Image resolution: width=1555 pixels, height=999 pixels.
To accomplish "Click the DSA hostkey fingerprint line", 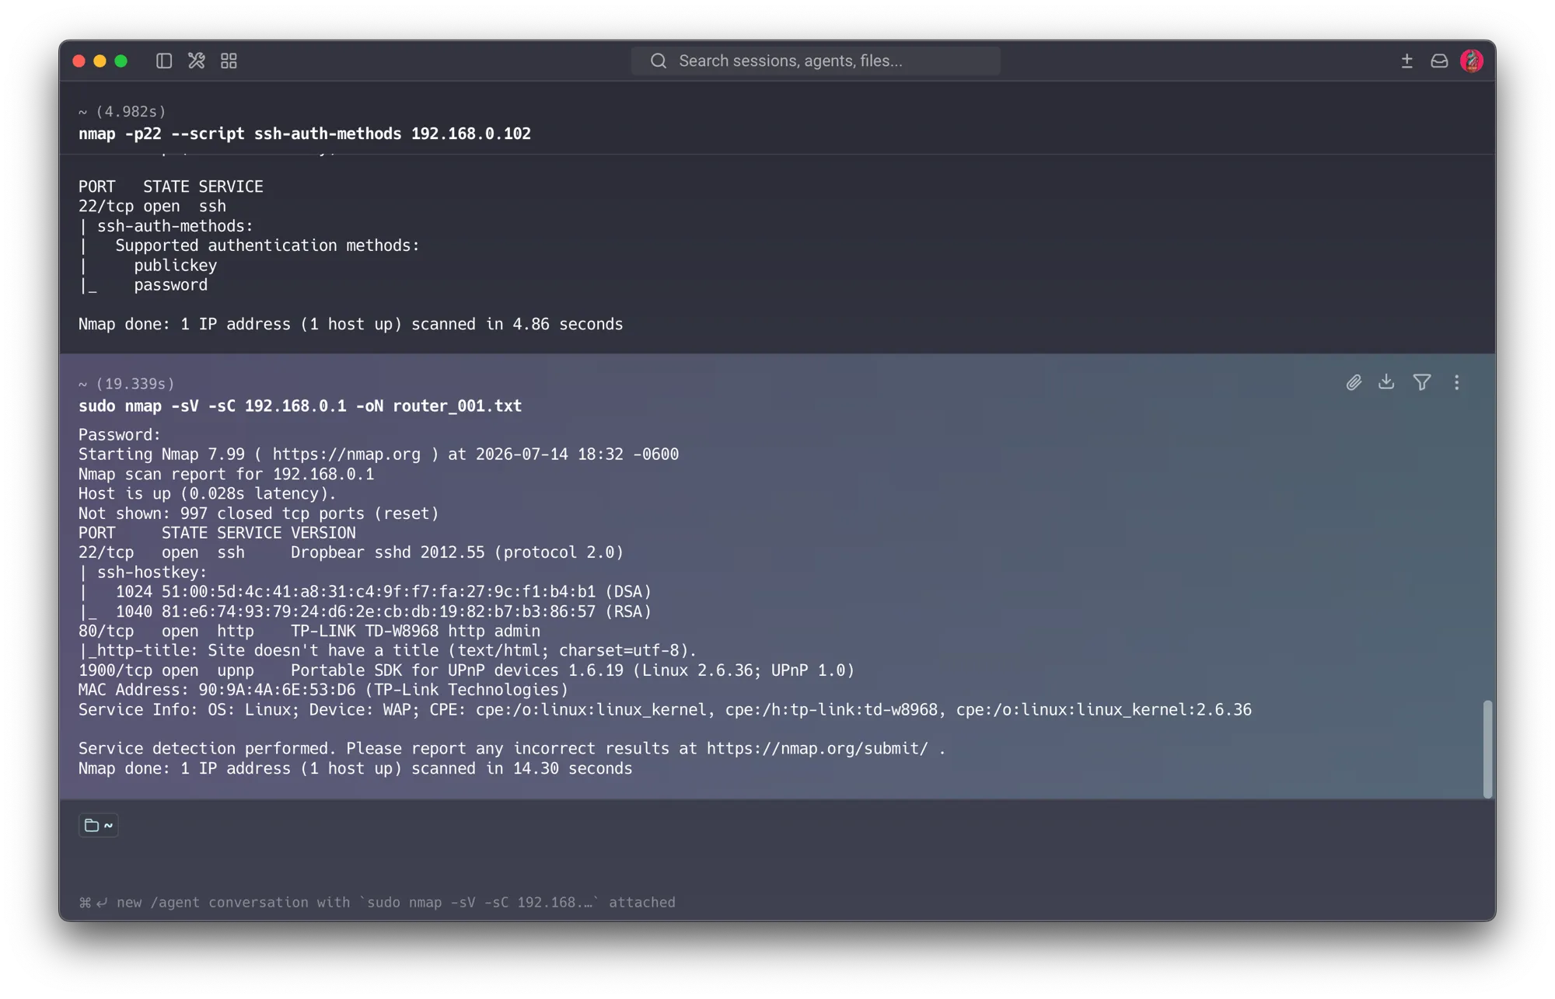I will (365, 592).
